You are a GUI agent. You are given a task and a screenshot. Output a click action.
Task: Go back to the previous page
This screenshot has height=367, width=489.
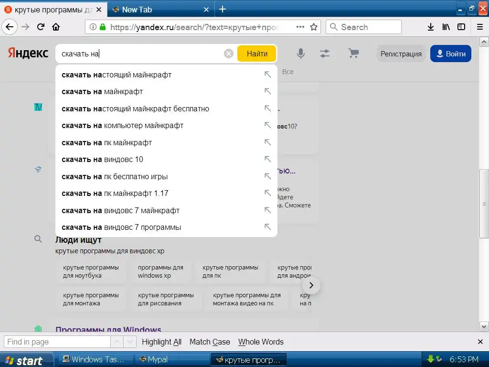tap(10, 27)
